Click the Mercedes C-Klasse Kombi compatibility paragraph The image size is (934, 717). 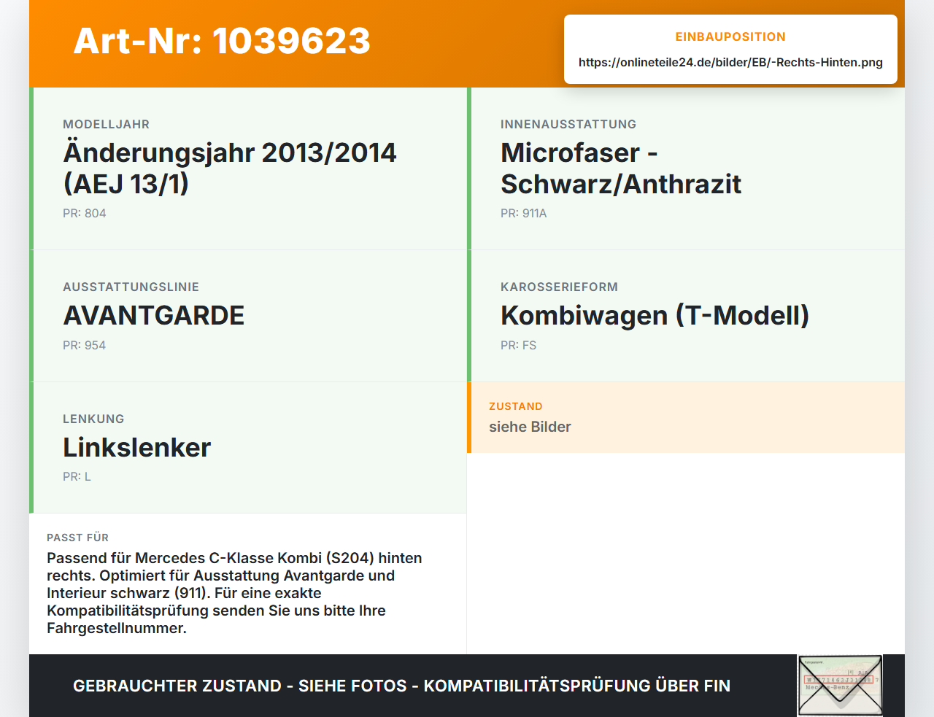click(x=234, y=593)
